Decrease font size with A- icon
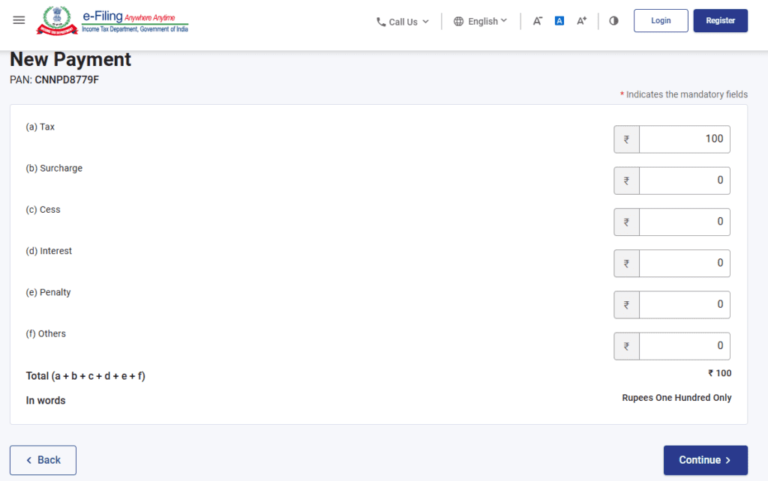This screenshot has height=481, width=768. (x=538, y=21)
